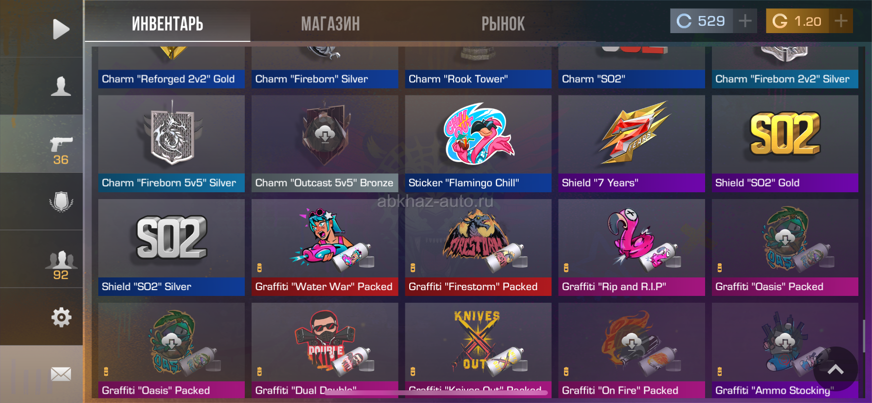Open the settings gear icon
This screenshot has width=872, height=403.
tap(61, 317)
